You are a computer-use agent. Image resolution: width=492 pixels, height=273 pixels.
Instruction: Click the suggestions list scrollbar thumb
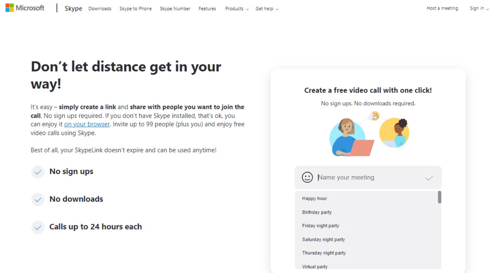pyautogui.click(x=440, y=197)
